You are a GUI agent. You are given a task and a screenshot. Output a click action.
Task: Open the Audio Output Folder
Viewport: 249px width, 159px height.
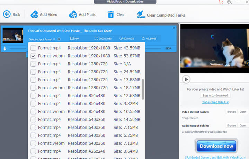[243, 125]
